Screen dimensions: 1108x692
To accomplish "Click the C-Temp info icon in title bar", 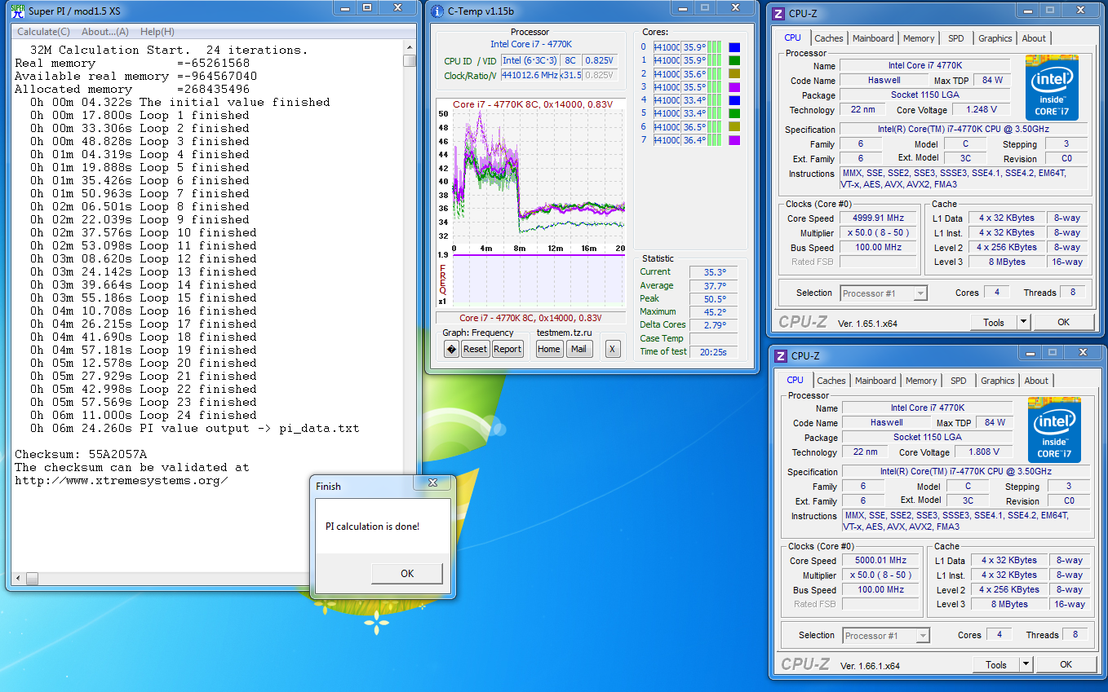I will tap(438, 10).
